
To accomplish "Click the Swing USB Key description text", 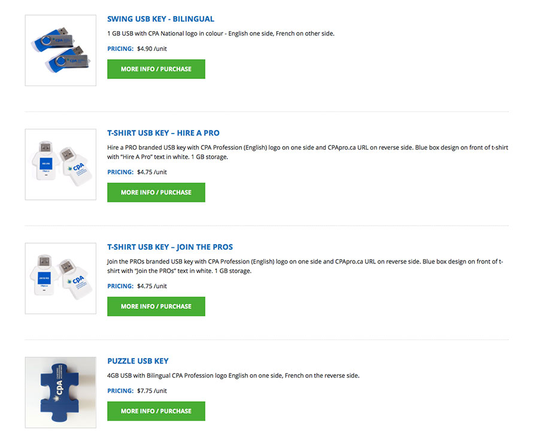I will (220, 34).
